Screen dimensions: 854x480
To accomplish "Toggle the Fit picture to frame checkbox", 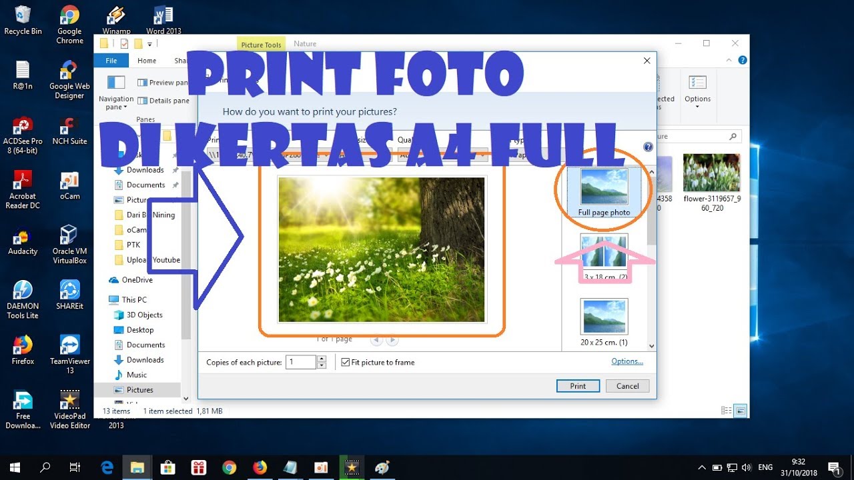I will 346,362.
